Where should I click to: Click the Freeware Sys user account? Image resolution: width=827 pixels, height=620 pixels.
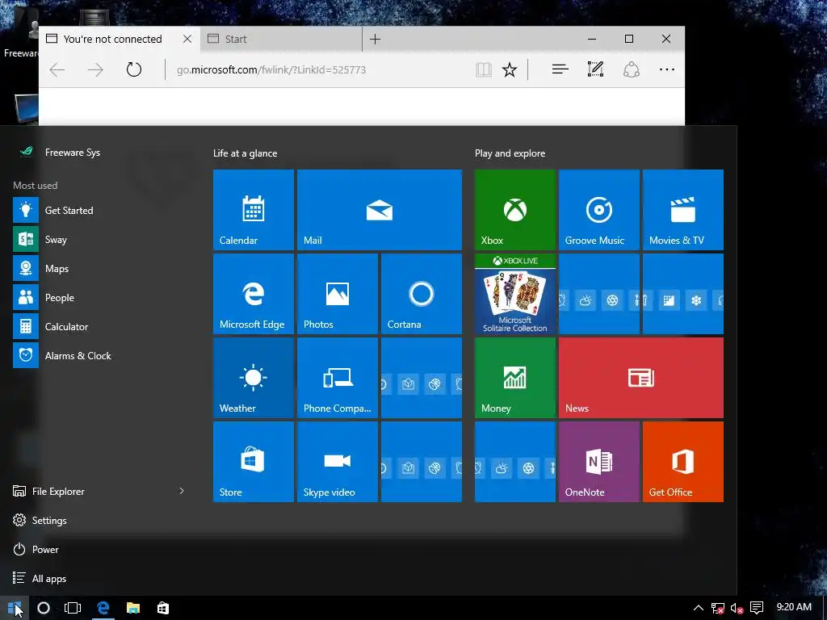tap(59, 153)
